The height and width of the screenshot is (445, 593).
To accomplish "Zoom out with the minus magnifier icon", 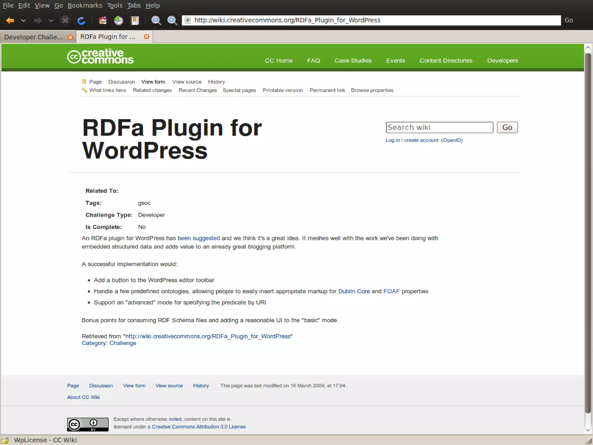I will coord(156,21).
